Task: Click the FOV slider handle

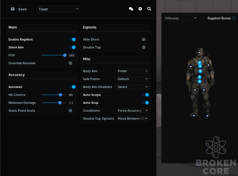Action: (65, 55)
